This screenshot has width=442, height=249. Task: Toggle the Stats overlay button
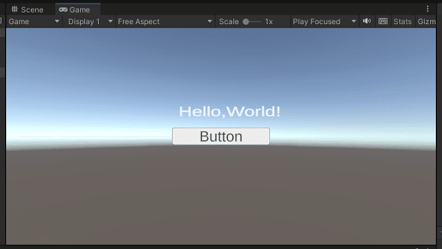403,21
